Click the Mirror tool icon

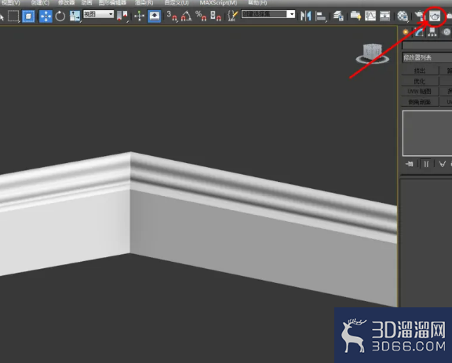pos(305,16)
